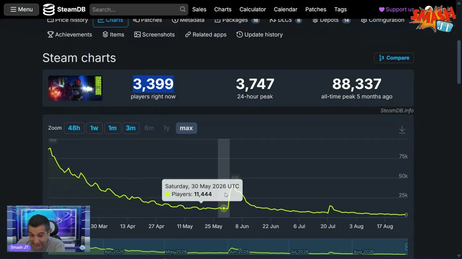The height and width of the screenshot is (259, 462).
Task: Open the Tags page
Action: 340,9
